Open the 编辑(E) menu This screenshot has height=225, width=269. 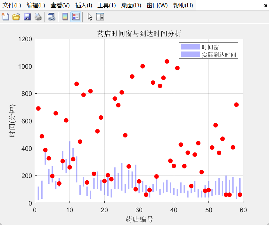point(36,5)
